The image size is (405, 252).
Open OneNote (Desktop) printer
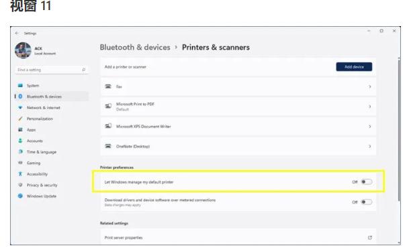pyautogui.click(x=238, y=146)
